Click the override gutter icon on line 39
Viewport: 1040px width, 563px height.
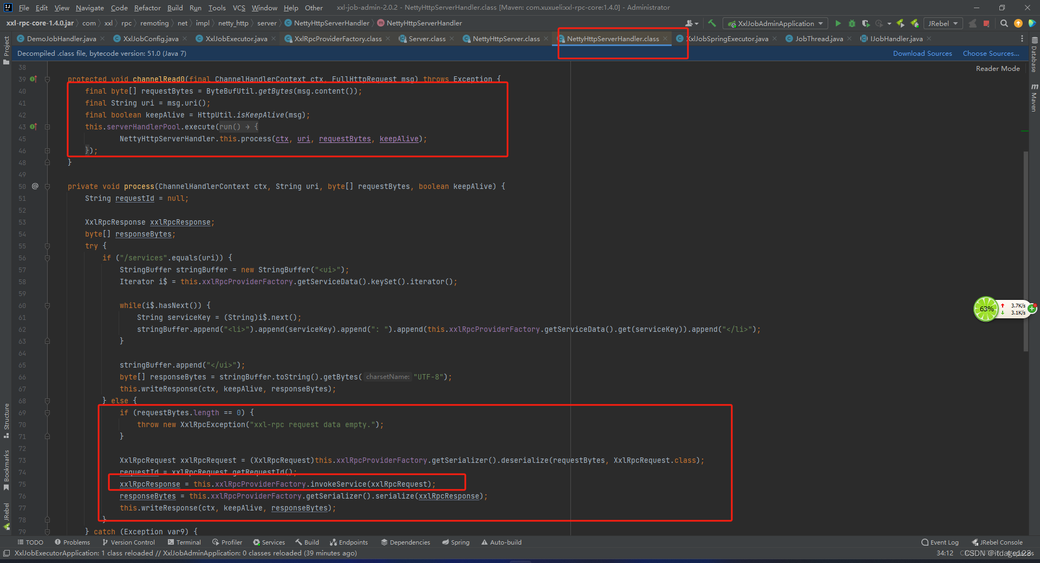33,79
